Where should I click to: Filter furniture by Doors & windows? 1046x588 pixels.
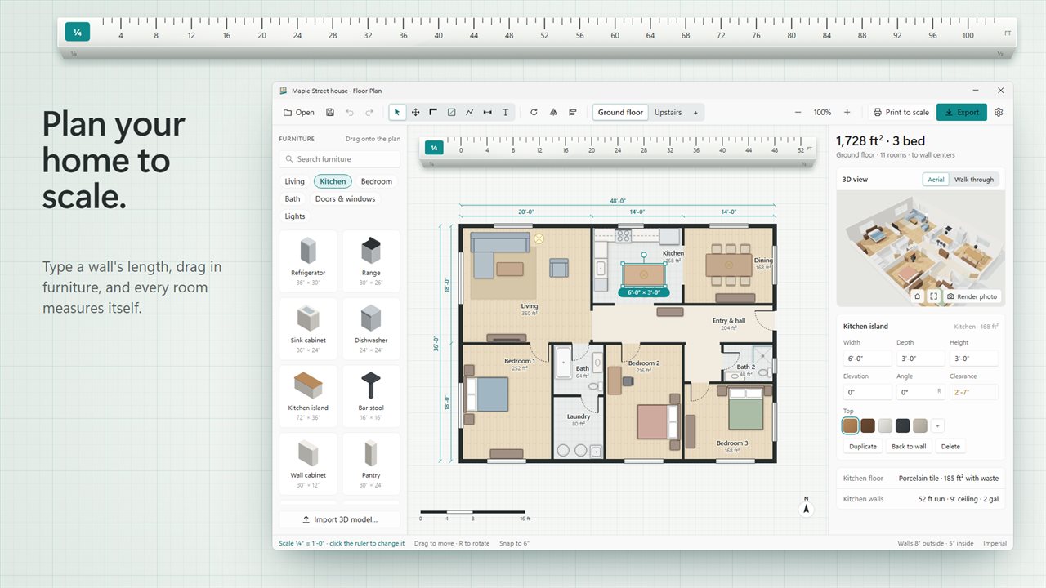coord(345,199)
